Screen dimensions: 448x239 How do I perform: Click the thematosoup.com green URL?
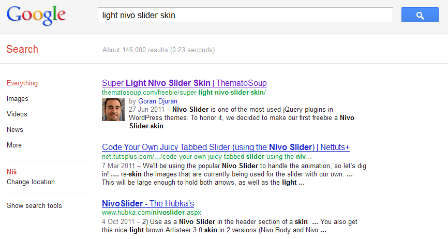(x=184, y=93)
